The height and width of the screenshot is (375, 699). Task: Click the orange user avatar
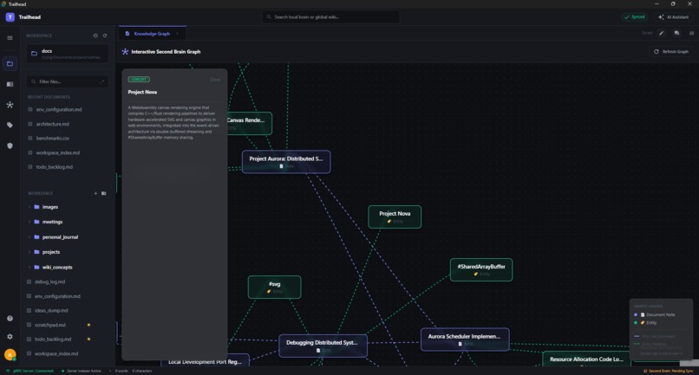[x=10, y=354]
